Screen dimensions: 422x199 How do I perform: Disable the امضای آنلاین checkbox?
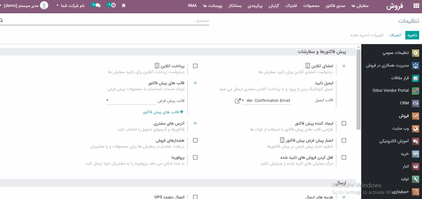pos(344,66)
